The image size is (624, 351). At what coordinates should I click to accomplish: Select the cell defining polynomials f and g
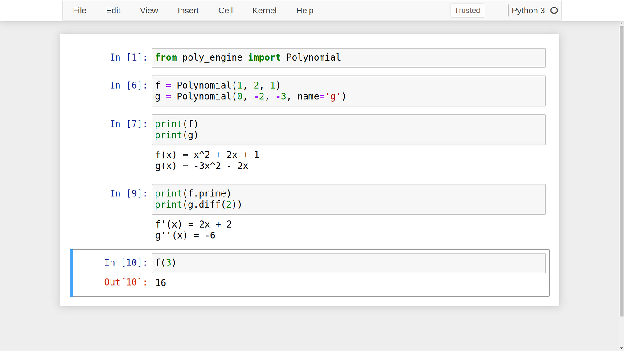point(312,91)
